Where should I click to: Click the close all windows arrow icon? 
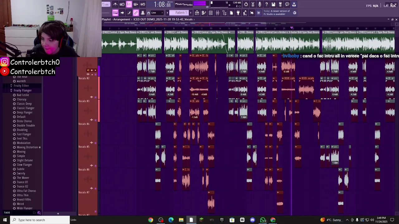point(252,13)
